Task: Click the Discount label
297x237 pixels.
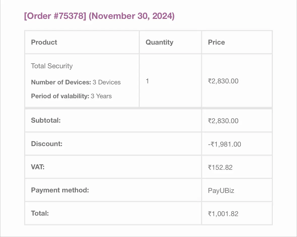Action: pos(47,144)
